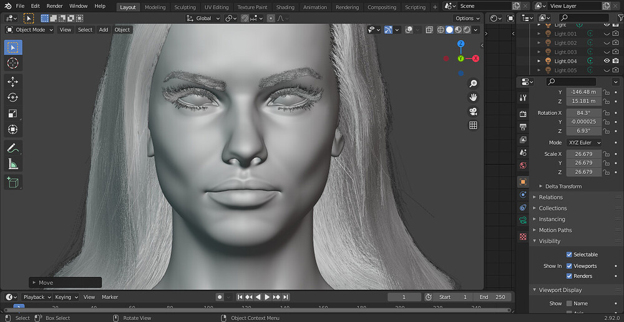Click the End frame 250 field
This screenshot has width=624, height=322.
[x=494, y=297]
